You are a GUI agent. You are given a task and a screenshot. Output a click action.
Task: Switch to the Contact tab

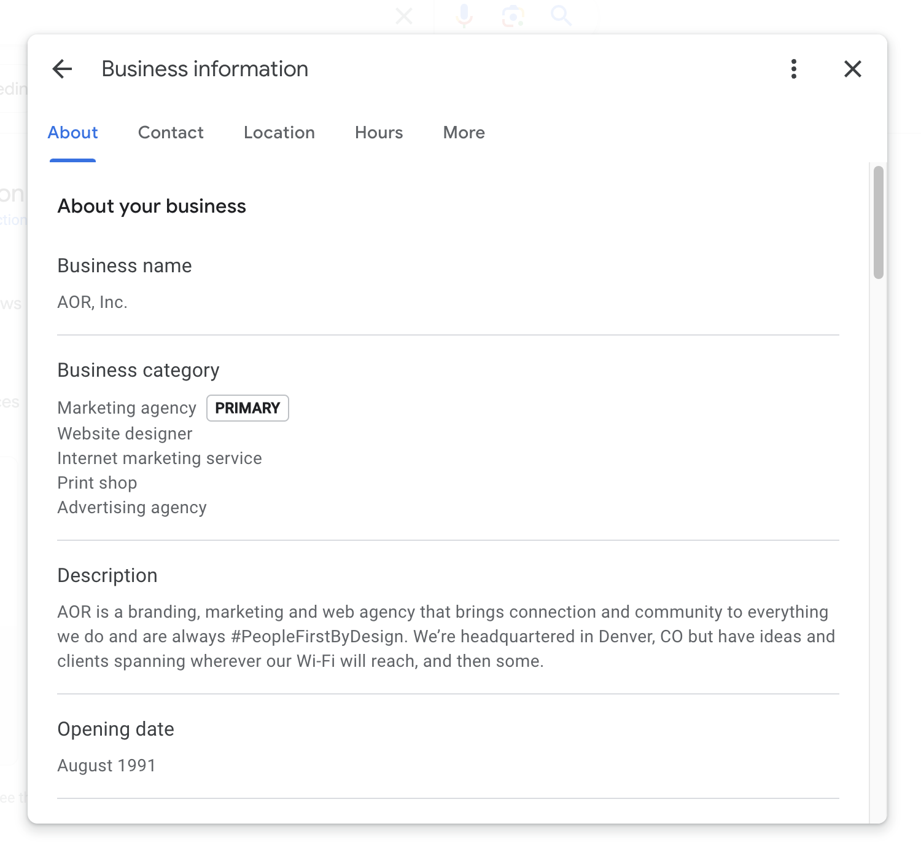pos(171,133)
